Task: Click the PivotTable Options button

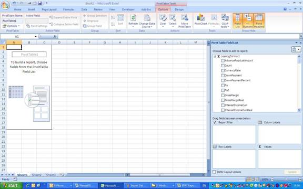Action: pyautogui.click(x=11, y=26)
